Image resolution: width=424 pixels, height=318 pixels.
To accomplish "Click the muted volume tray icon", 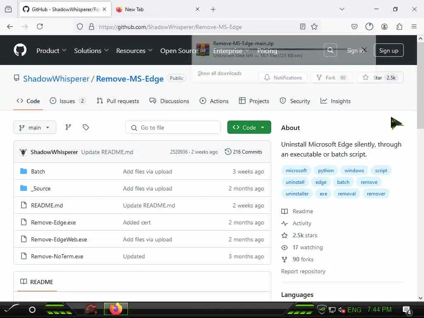I will pyautogui.click(x=342, y=310).
